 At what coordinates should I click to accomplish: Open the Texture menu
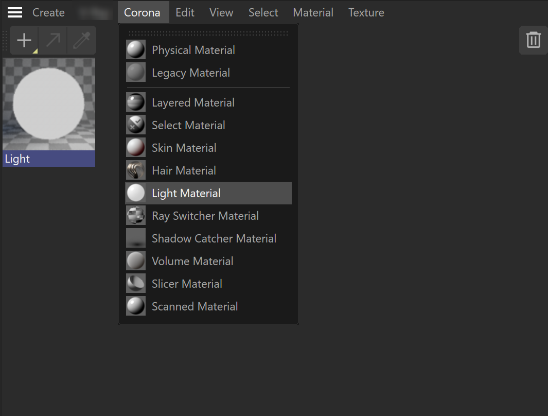click(366, 12)
